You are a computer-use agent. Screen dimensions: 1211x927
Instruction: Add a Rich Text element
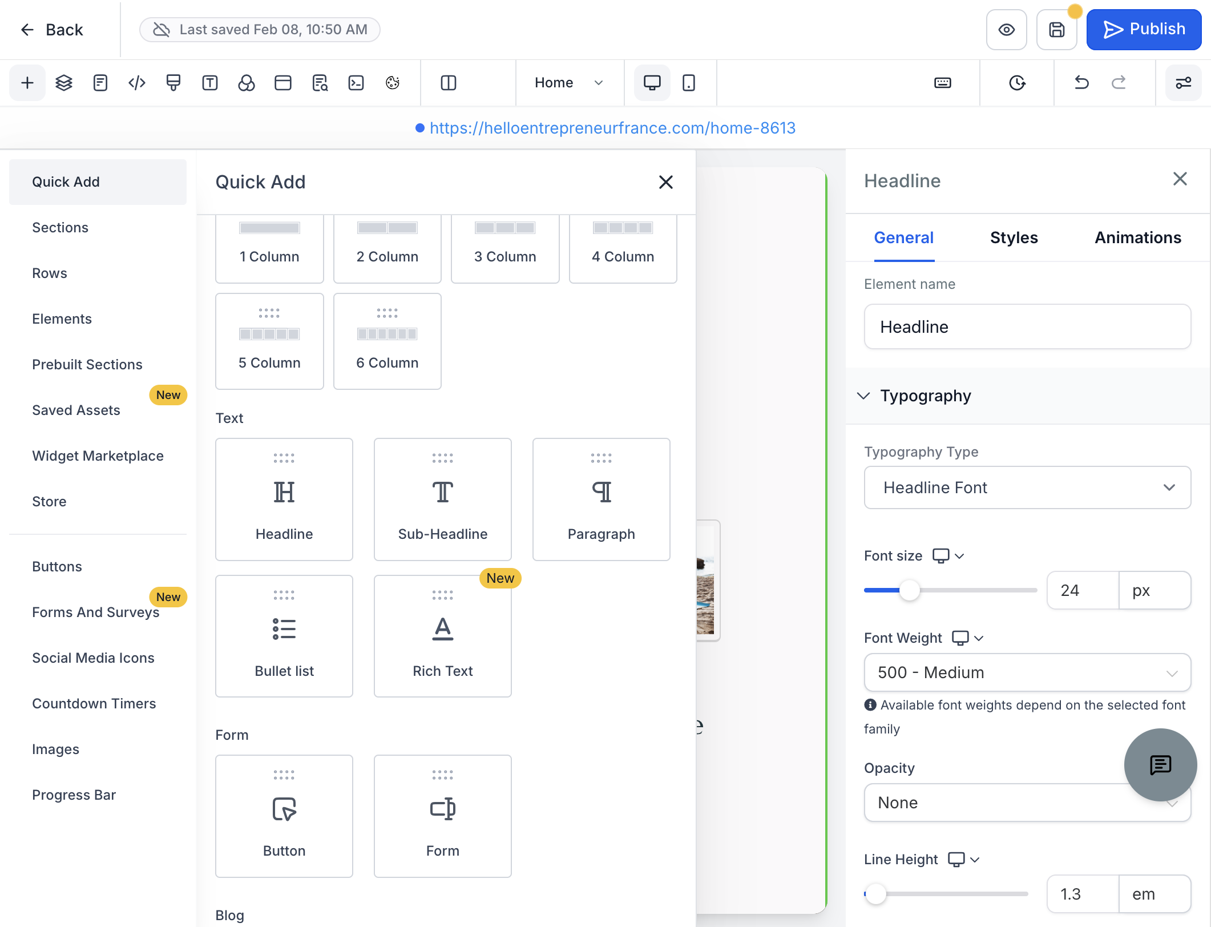coord(443,636)
